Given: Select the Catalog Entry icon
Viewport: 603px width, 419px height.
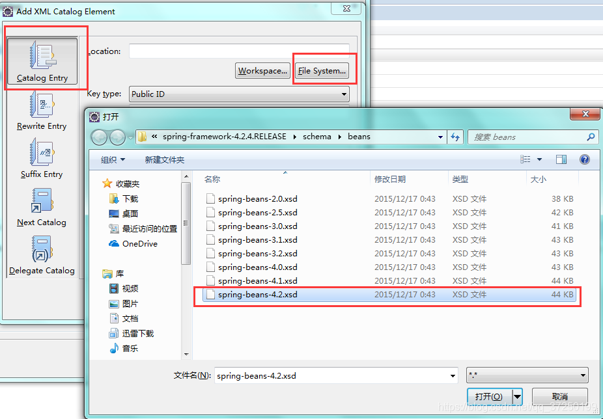Looking at the screenshot, I should 42,61.
